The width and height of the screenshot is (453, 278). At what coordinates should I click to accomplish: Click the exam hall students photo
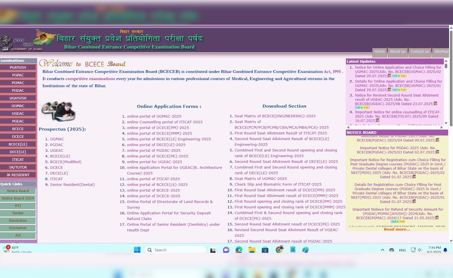[x=59, y=111]
